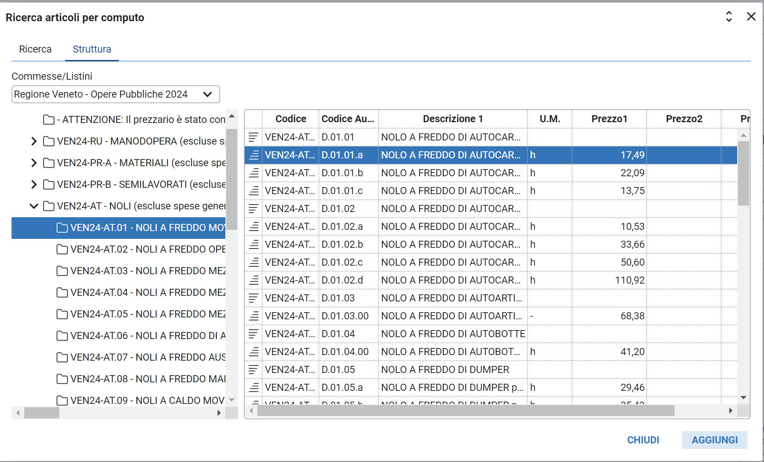Click the table's horizontal scrollbar thumb
This screenshot has width=764, height=462.
(466, 411)
